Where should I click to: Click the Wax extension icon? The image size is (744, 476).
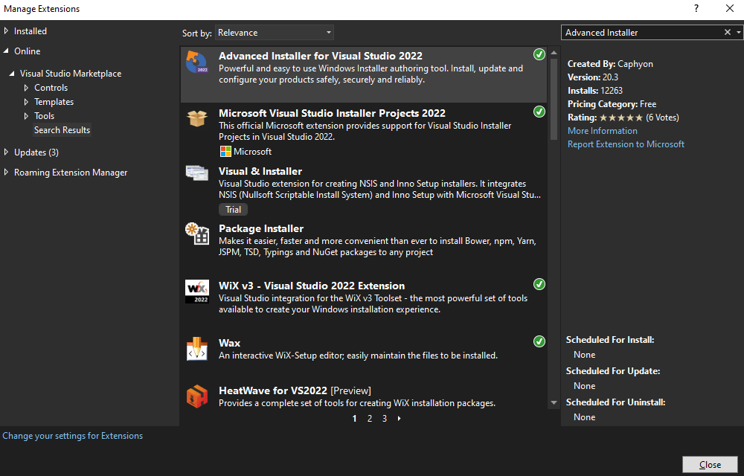pyautogui.click(x=197, y=349)
